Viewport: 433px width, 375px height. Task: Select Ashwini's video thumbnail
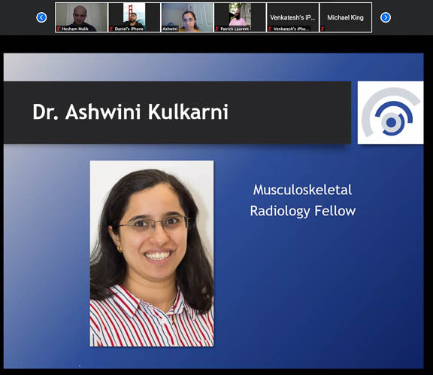(x=187, y=17)
